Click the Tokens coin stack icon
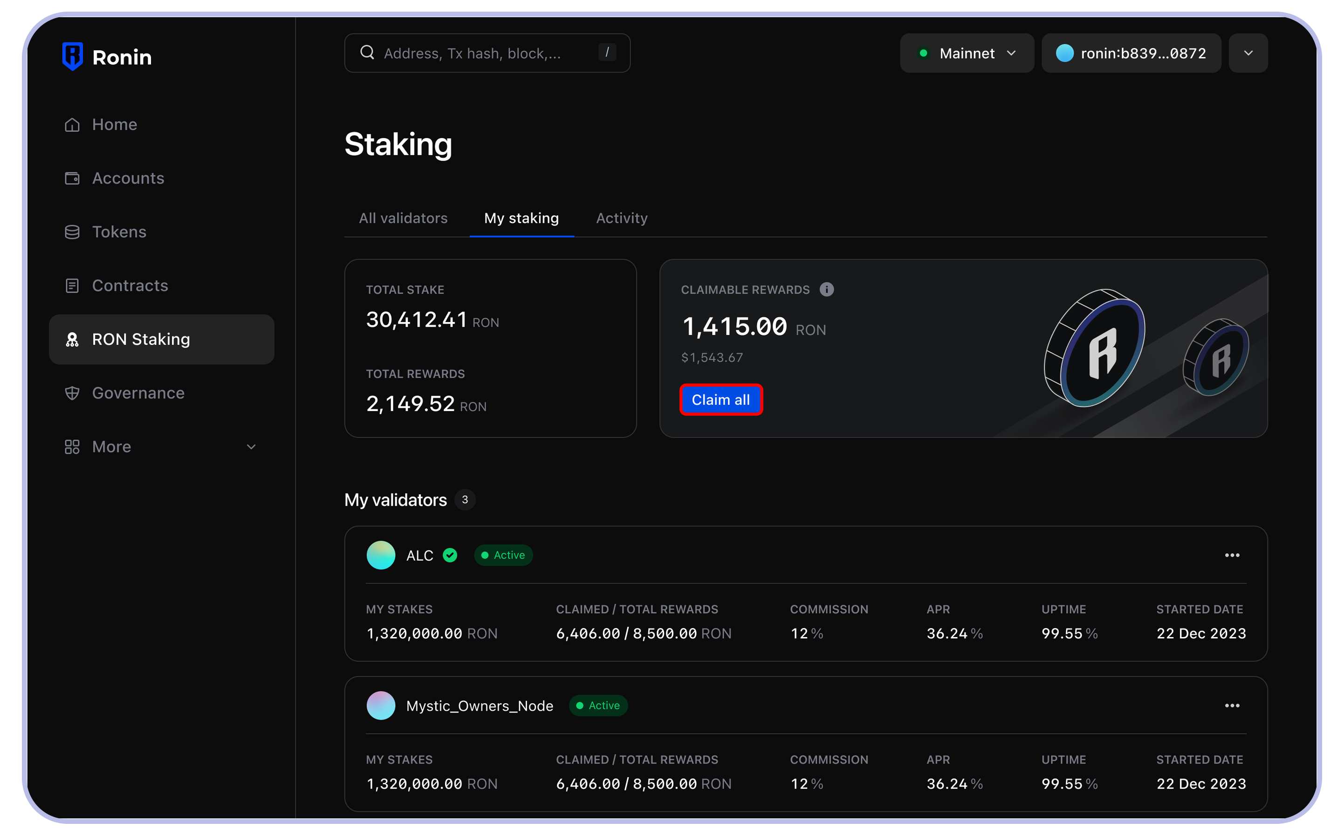 click(72, 232)
